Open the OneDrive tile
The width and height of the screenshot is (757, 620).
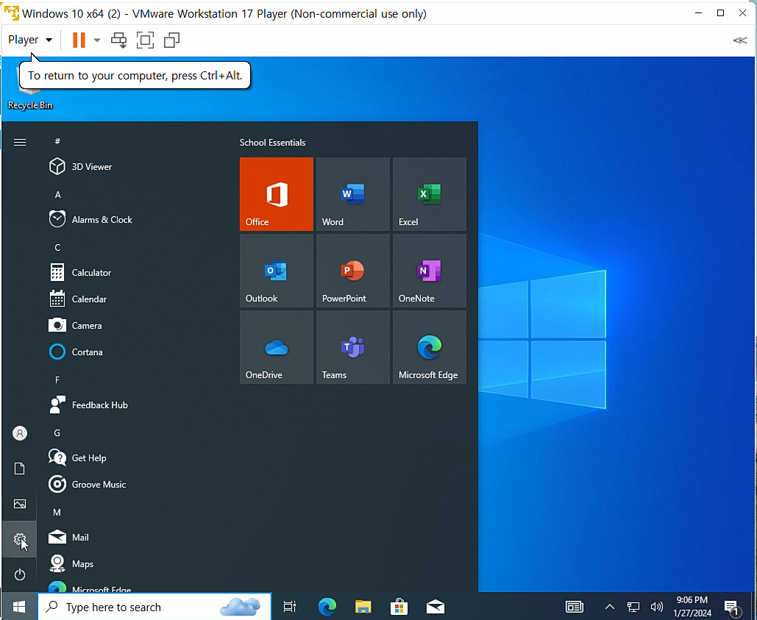click(x=276, y=347)
